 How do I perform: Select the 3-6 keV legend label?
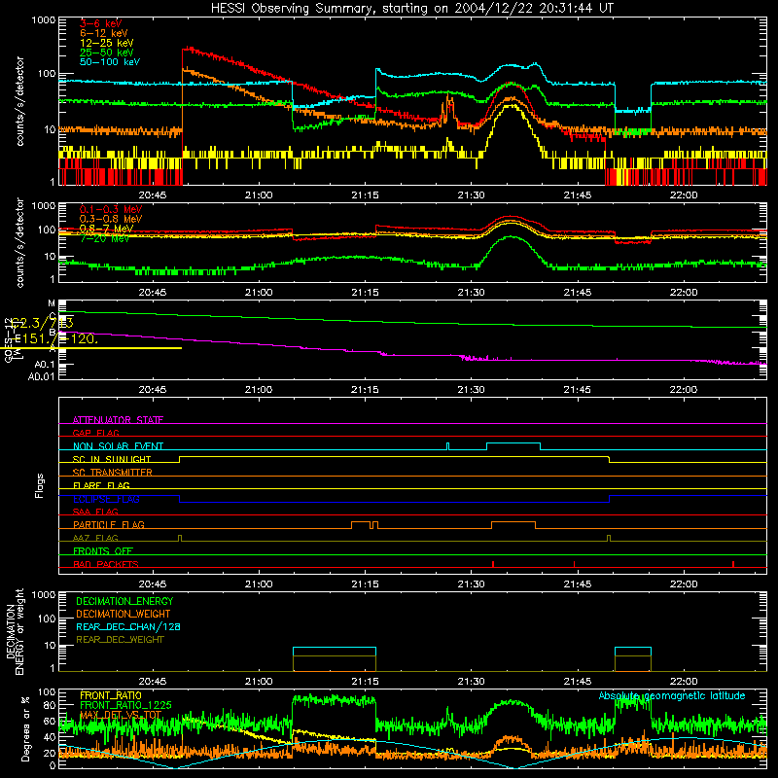[100, 23]
